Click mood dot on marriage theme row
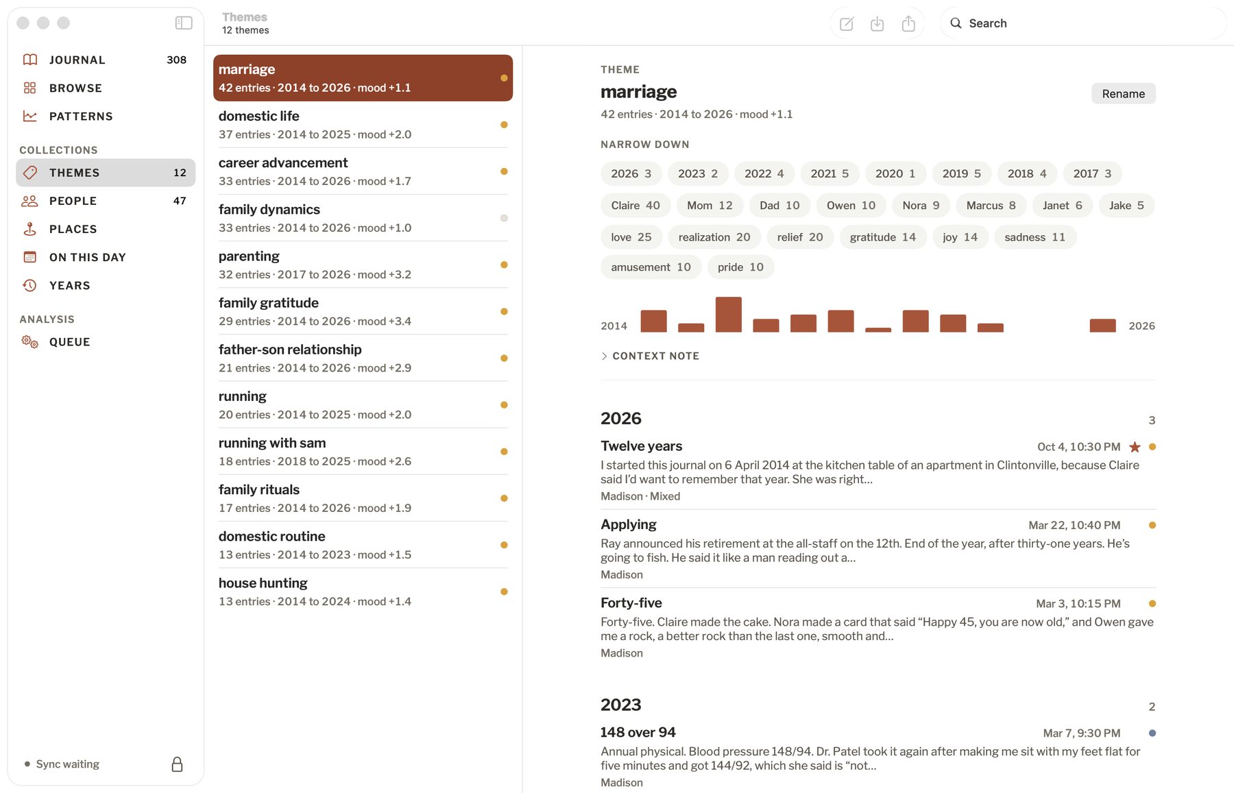1234x793 pixels. tap(504, 78)
